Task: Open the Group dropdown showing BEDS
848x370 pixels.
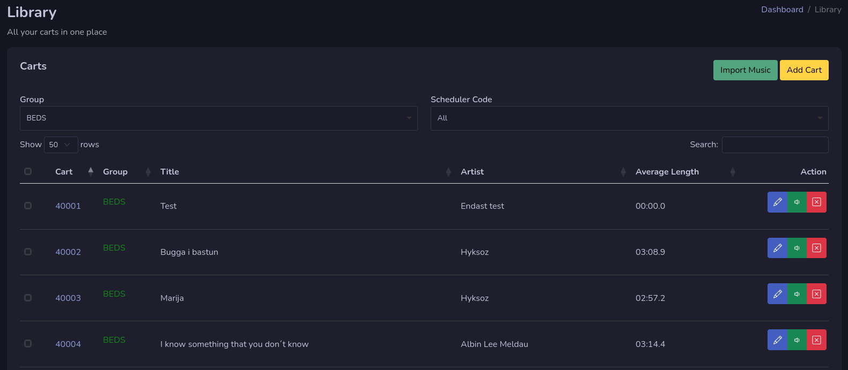Action: coord(219,118)
